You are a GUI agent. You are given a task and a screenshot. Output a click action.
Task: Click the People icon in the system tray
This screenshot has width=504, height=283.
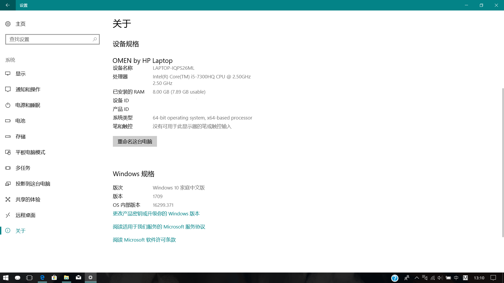point(407,278)
